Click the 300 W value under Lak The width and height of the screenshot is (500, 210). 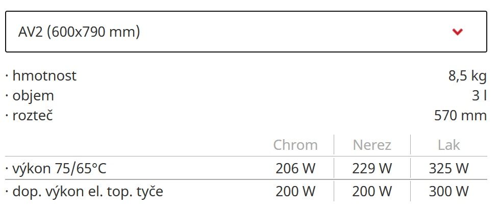(448, 192)
